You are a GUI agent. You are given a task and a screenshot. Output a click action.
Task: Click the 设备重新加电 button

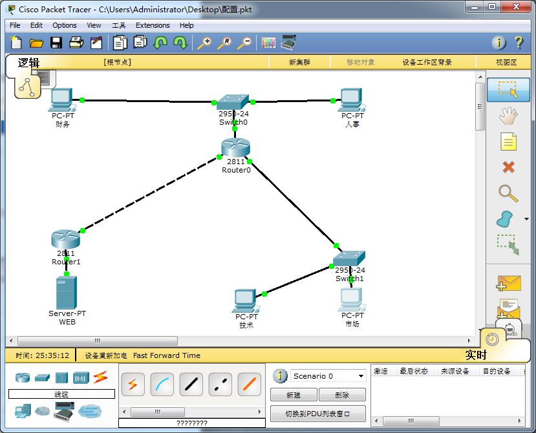coord(105,355)
